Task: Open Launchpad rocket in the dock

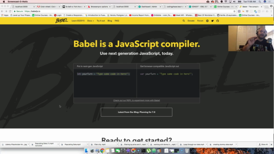Action: pyautogui.click(x=92, y=151)
